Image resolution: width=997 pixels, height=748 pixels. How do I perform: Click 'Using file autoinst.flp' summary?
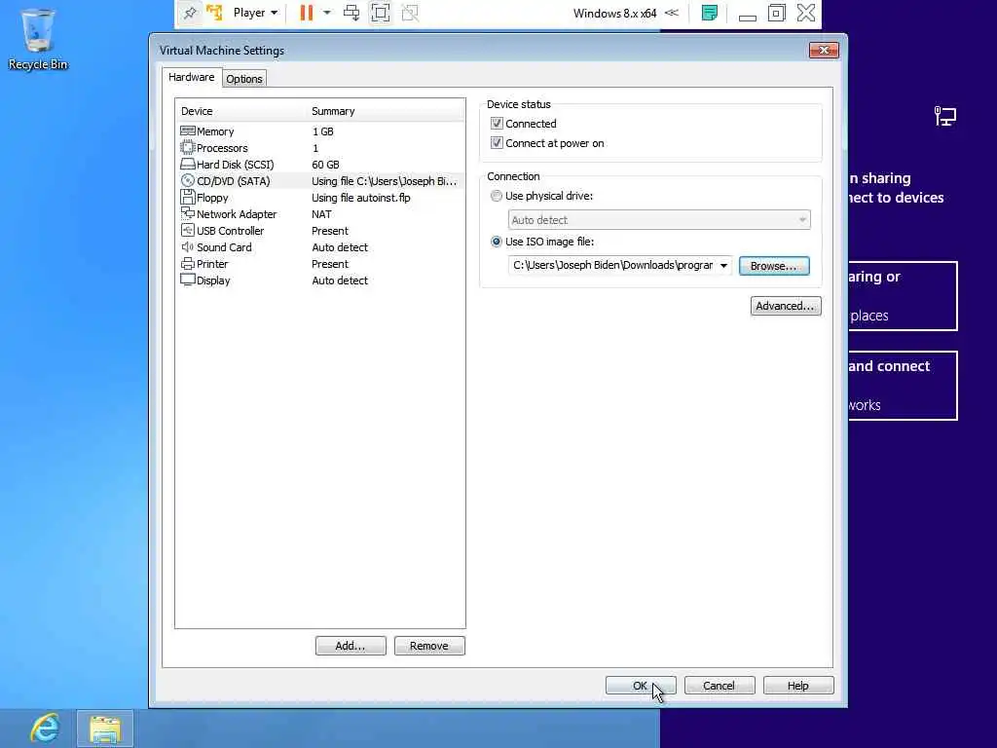361,198
